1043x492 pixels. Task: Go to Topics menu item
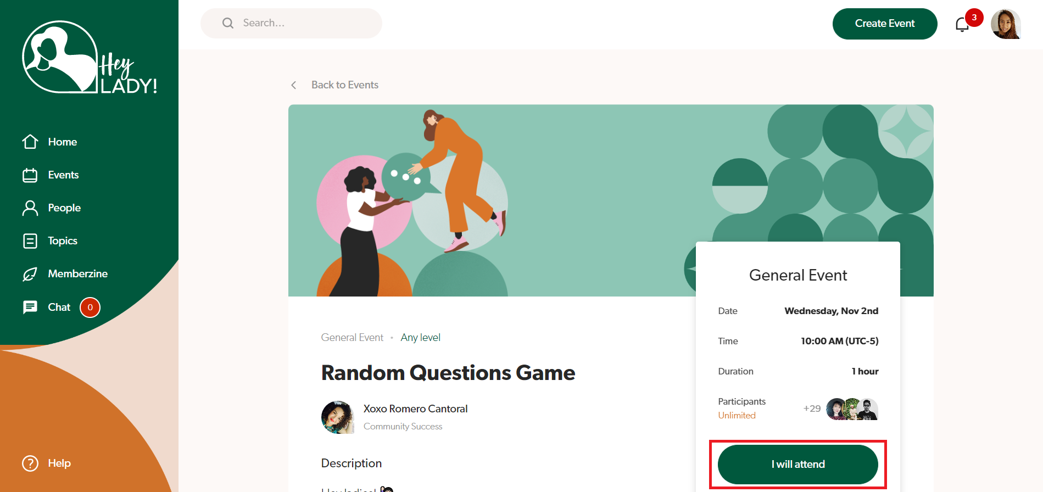pos(63,241)
